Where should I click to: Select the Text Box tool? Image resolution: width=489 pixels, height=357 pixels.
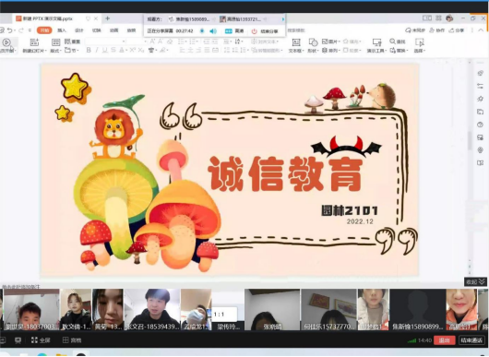point(296,42)
